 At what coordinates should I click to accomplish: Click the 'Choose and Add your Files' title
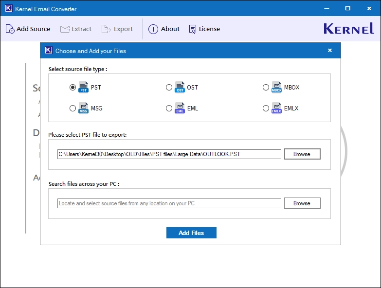pos(91,51)
